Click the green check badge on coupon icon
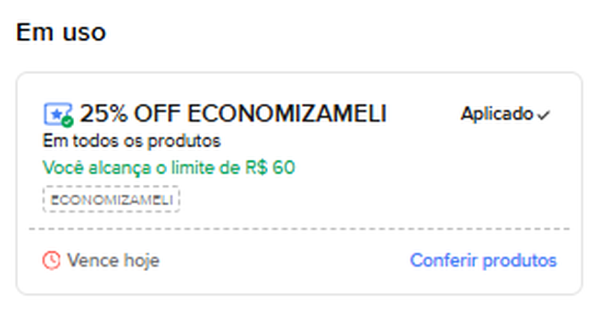The image size is (616, 311). coord(68,121)
